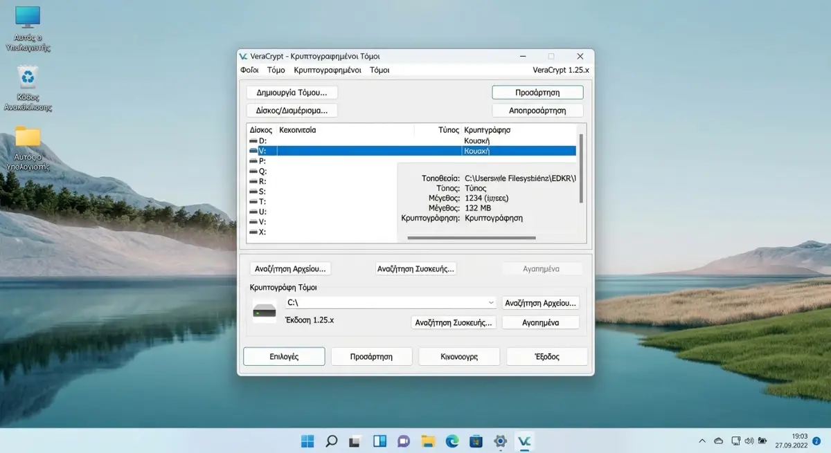Open the Τόμο menu
The image size is (831, 453).
pos(276,71)
